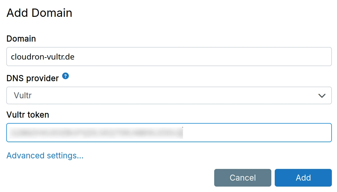Click the "Add Domain" dialog heading

pos(39,13)
